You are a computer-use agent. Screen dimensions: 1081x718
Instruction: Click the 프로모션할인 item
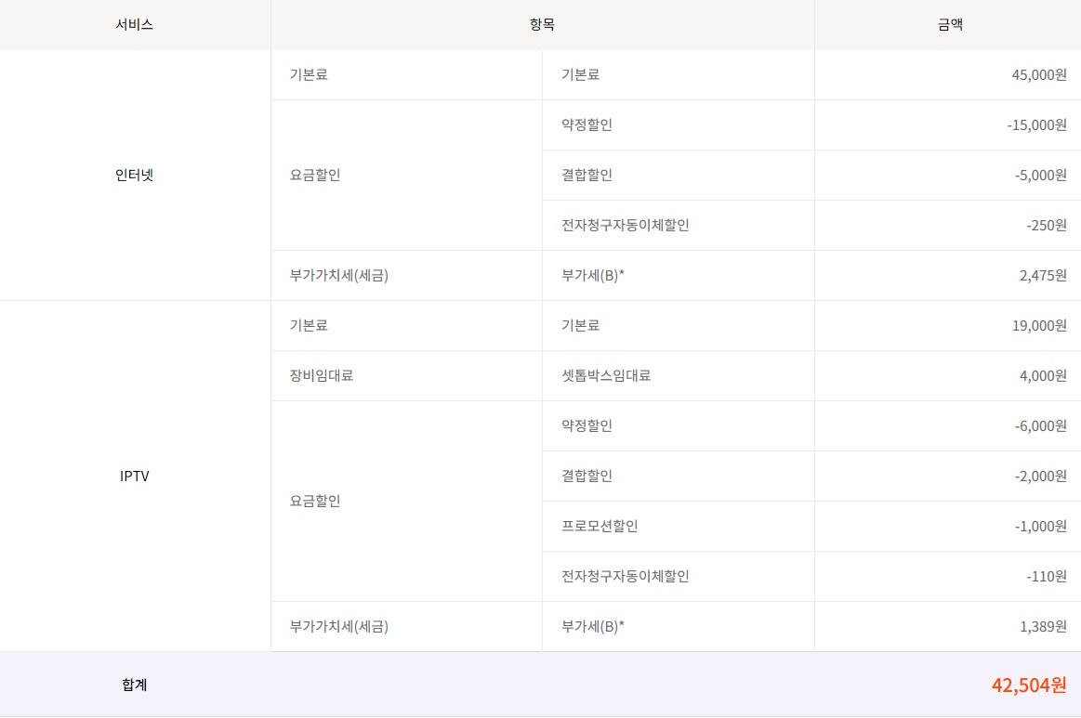[x=600, y=526]
